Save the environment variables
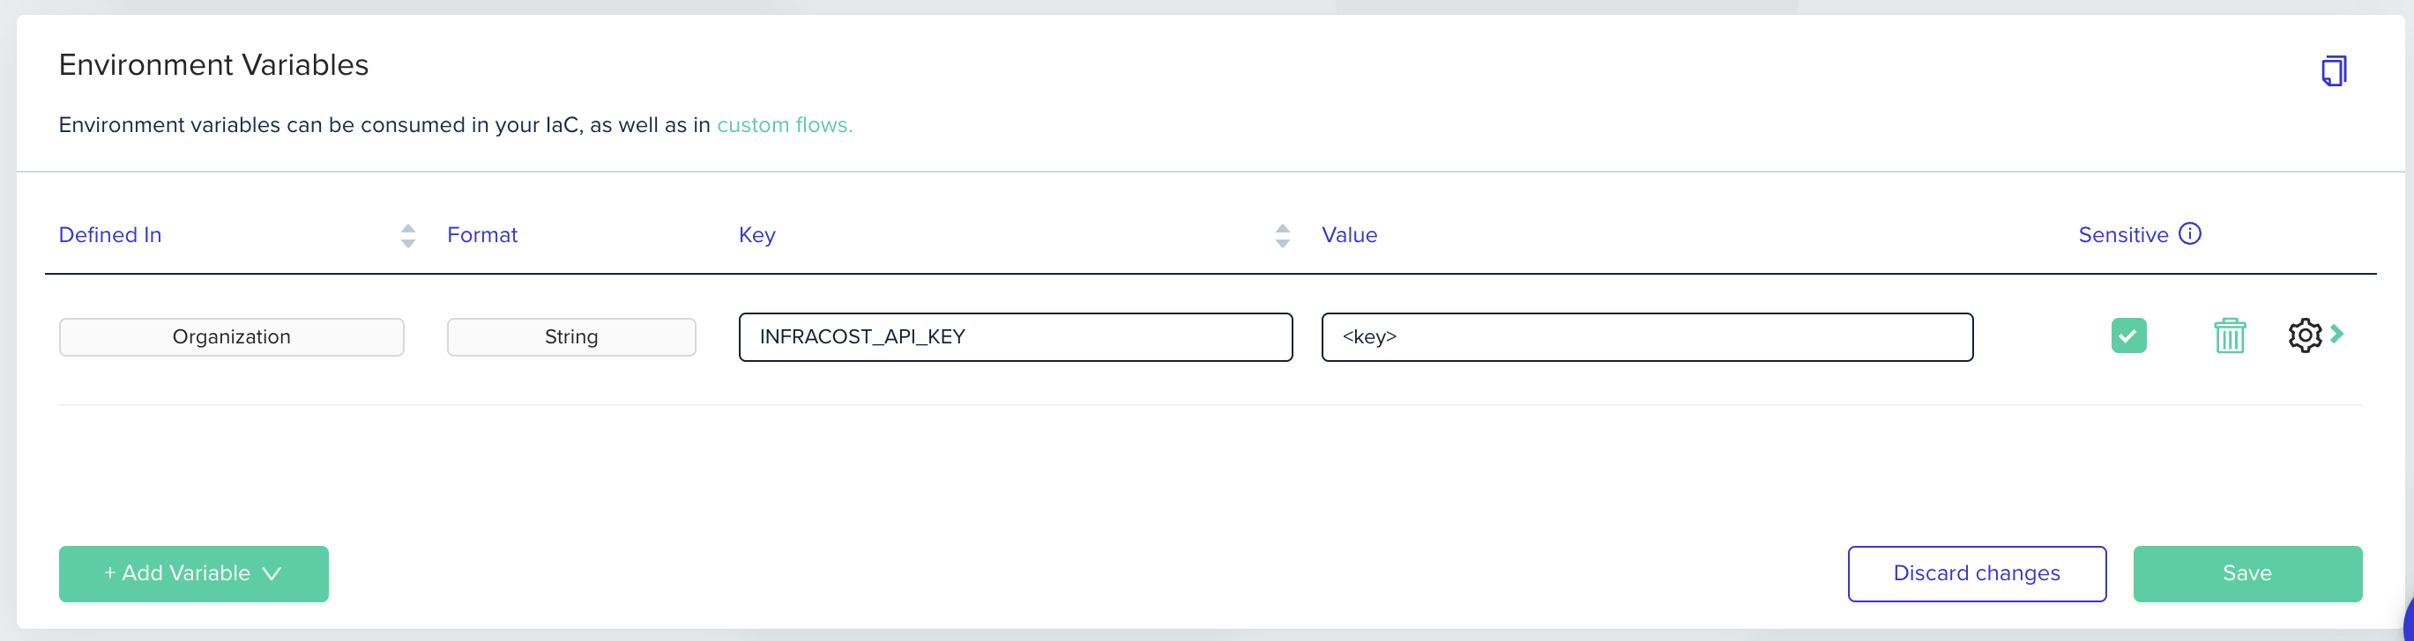Screen dimensions: 2414x641 [x=2246, y=573]
